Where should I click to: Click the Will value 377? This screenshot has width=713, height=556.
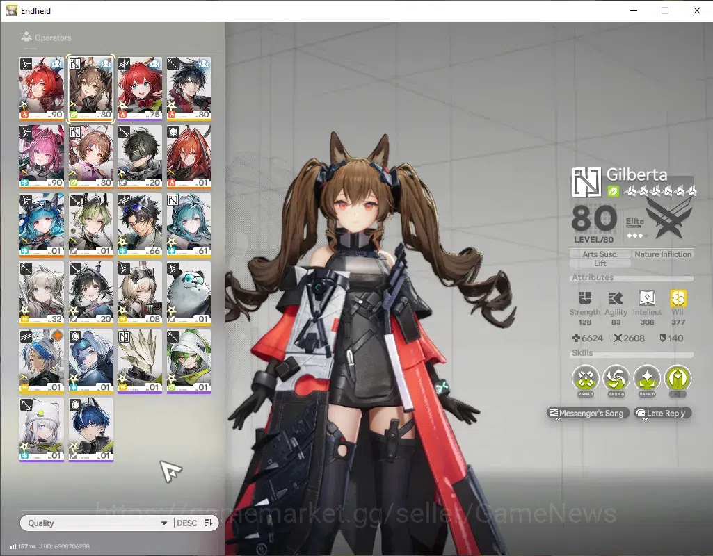pyautogui.click(x=678, y=322)
